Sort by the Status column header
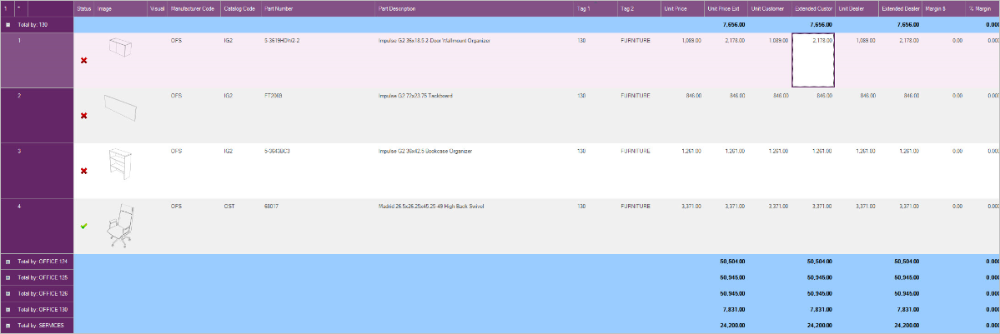 pos(84,9)
